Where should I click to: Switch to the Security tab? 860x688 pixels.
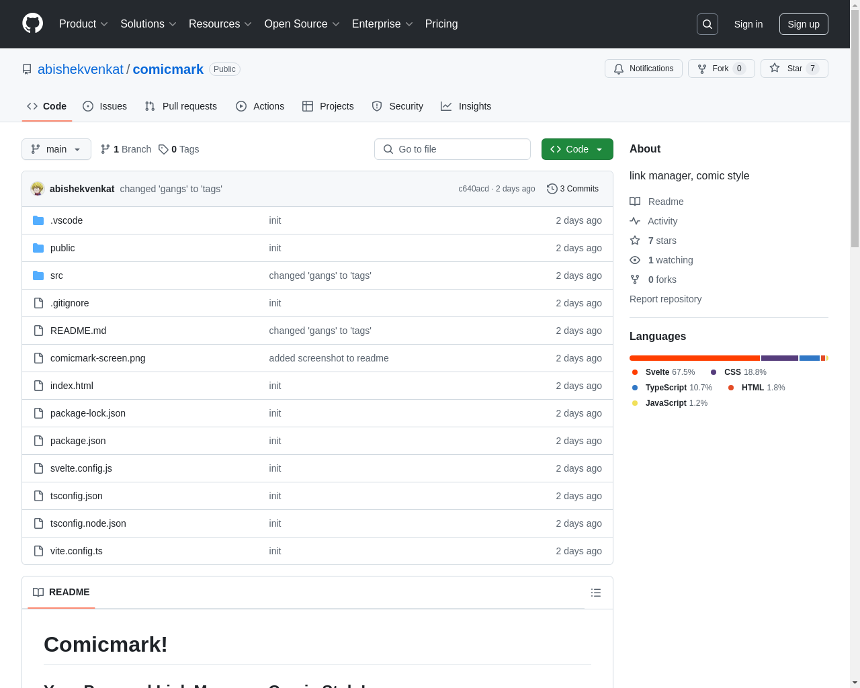tap(398, 106)
